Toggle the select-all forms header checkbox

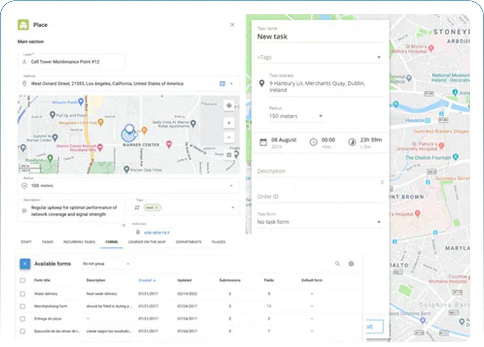pos(23,281)
